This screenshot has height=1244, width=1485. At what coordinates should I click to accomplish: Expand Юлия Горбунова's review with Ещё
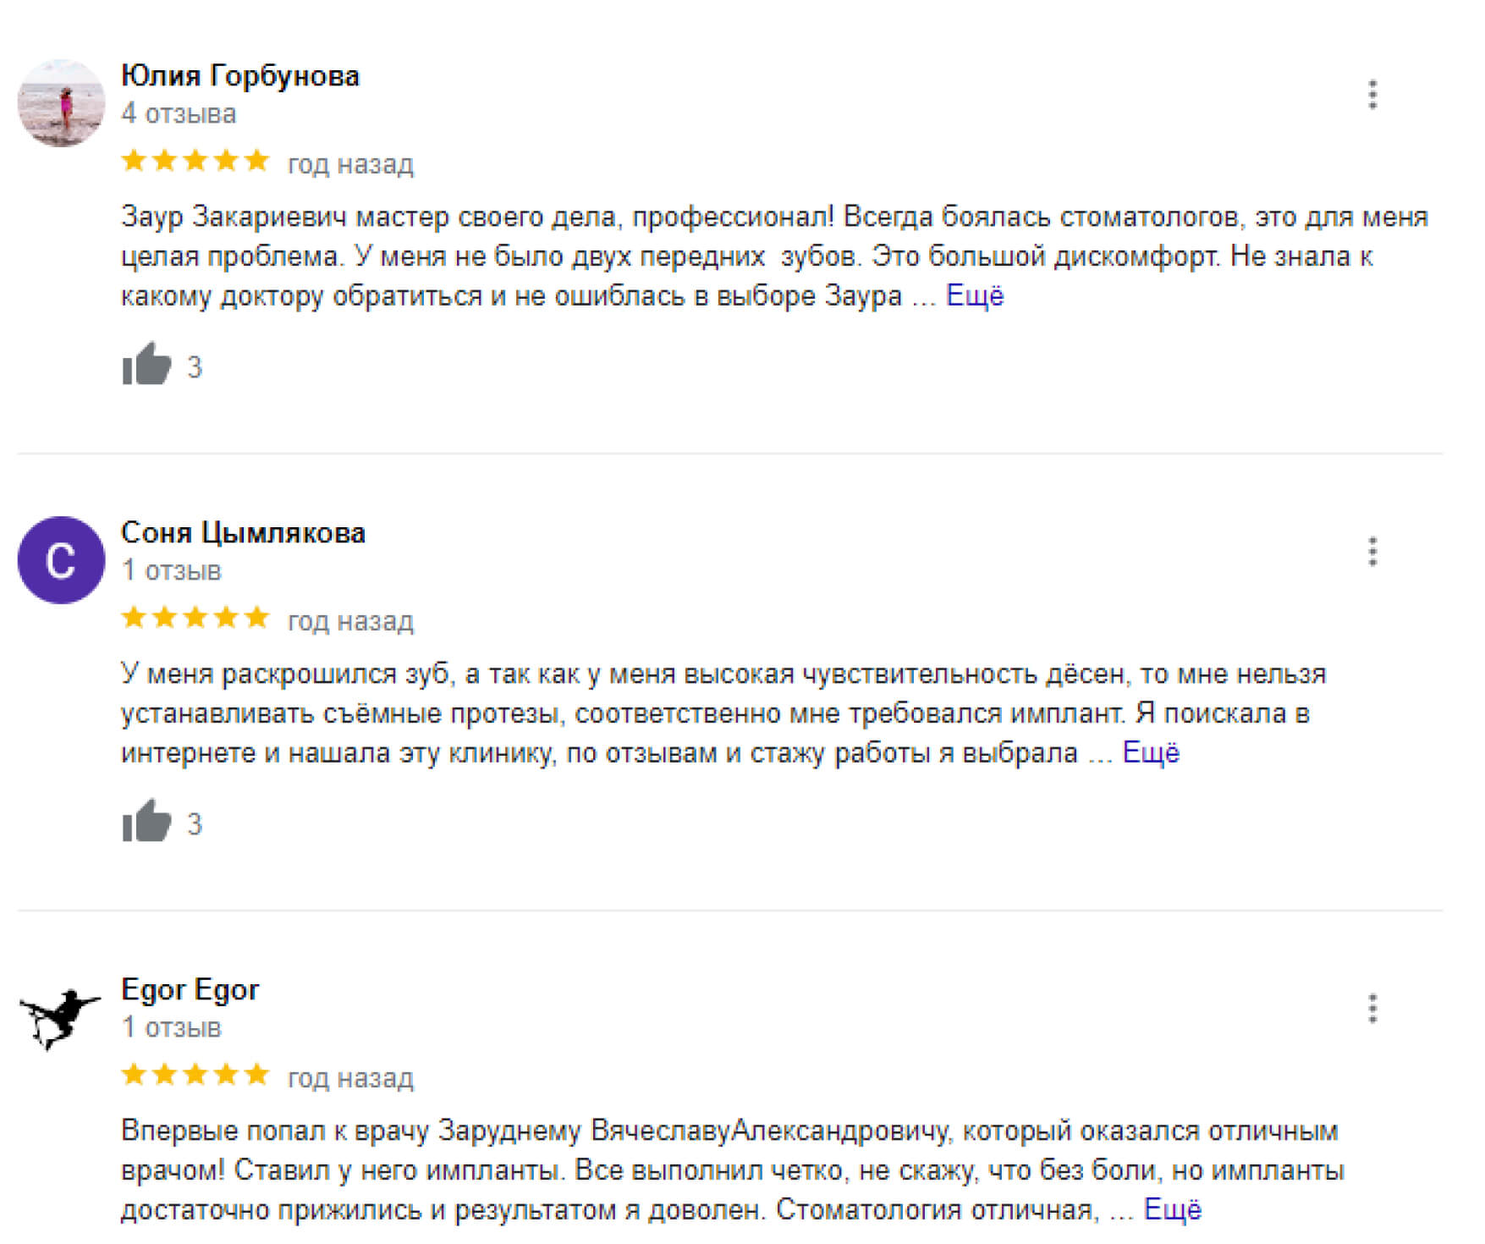973,296
